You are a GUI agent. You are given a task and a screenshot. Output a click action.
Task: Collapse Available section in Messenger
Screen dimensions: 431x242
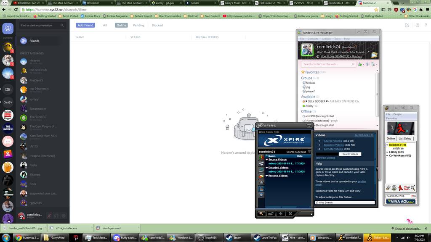point(308,97)
